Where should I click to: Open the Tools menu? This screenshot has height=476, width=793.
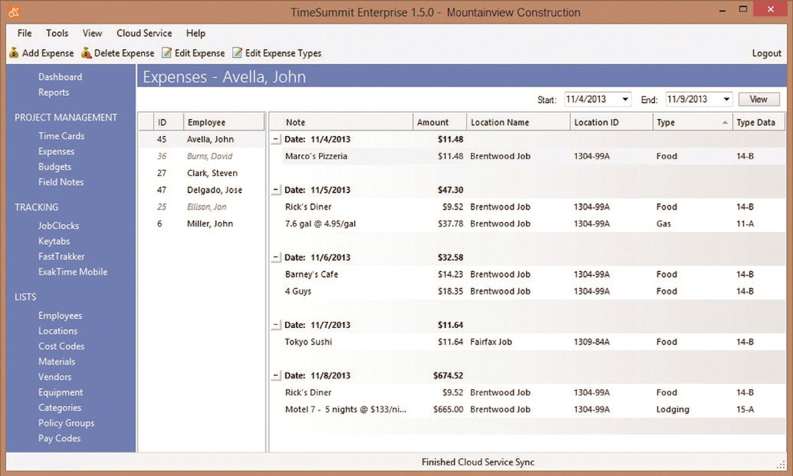coord(57,33)
